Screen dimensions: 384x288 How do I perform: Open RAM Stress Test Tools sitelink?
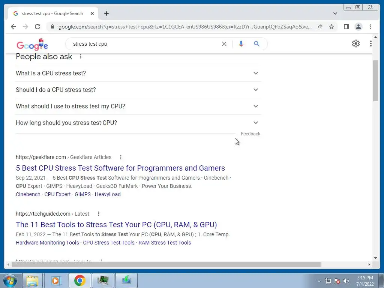pos(165,243)
